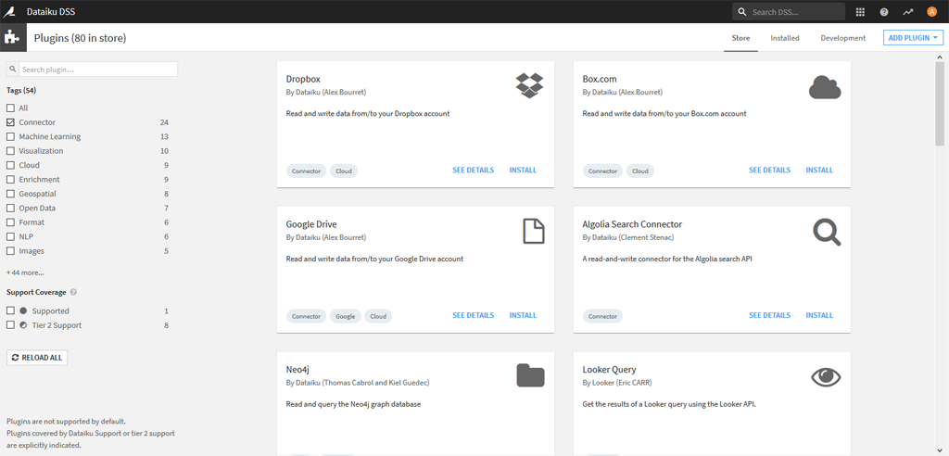Click the RELOAD ALL button
The width and height of the screenshot is (949, 456).
pos(37,357)
